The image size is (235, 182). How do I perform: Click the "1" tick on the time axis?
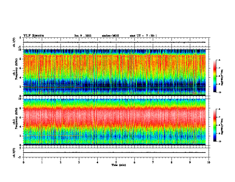(42, 162)
